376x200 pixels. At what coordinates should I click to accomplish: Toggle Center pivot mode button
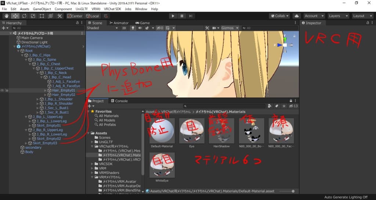[x=75, y=16]
